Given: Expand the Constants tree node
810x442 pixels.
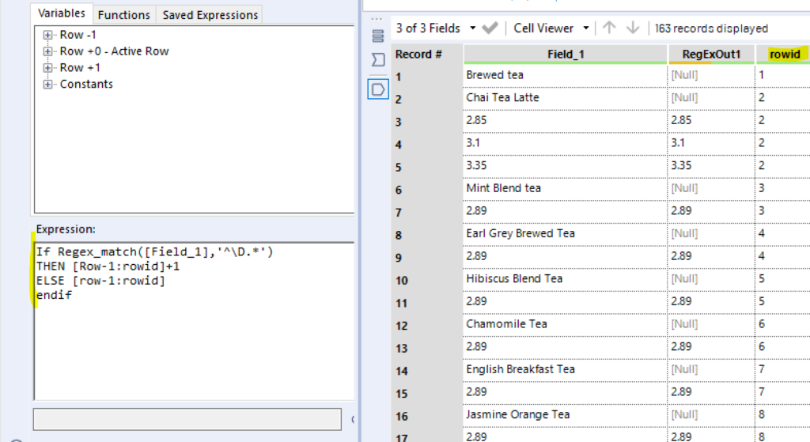Looking at the screenshot, I should coord(48,85).
